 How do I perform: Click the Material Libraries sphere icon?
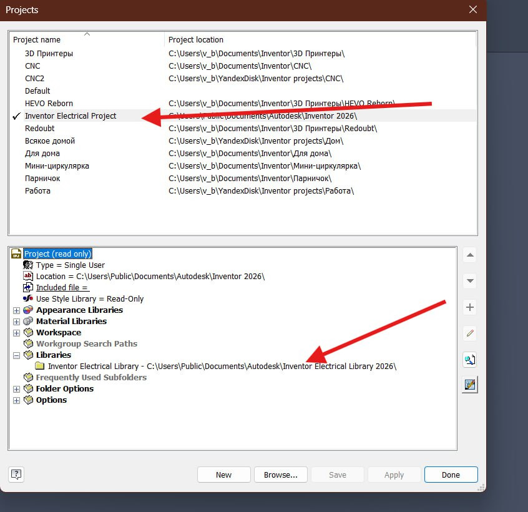[28, 321]
